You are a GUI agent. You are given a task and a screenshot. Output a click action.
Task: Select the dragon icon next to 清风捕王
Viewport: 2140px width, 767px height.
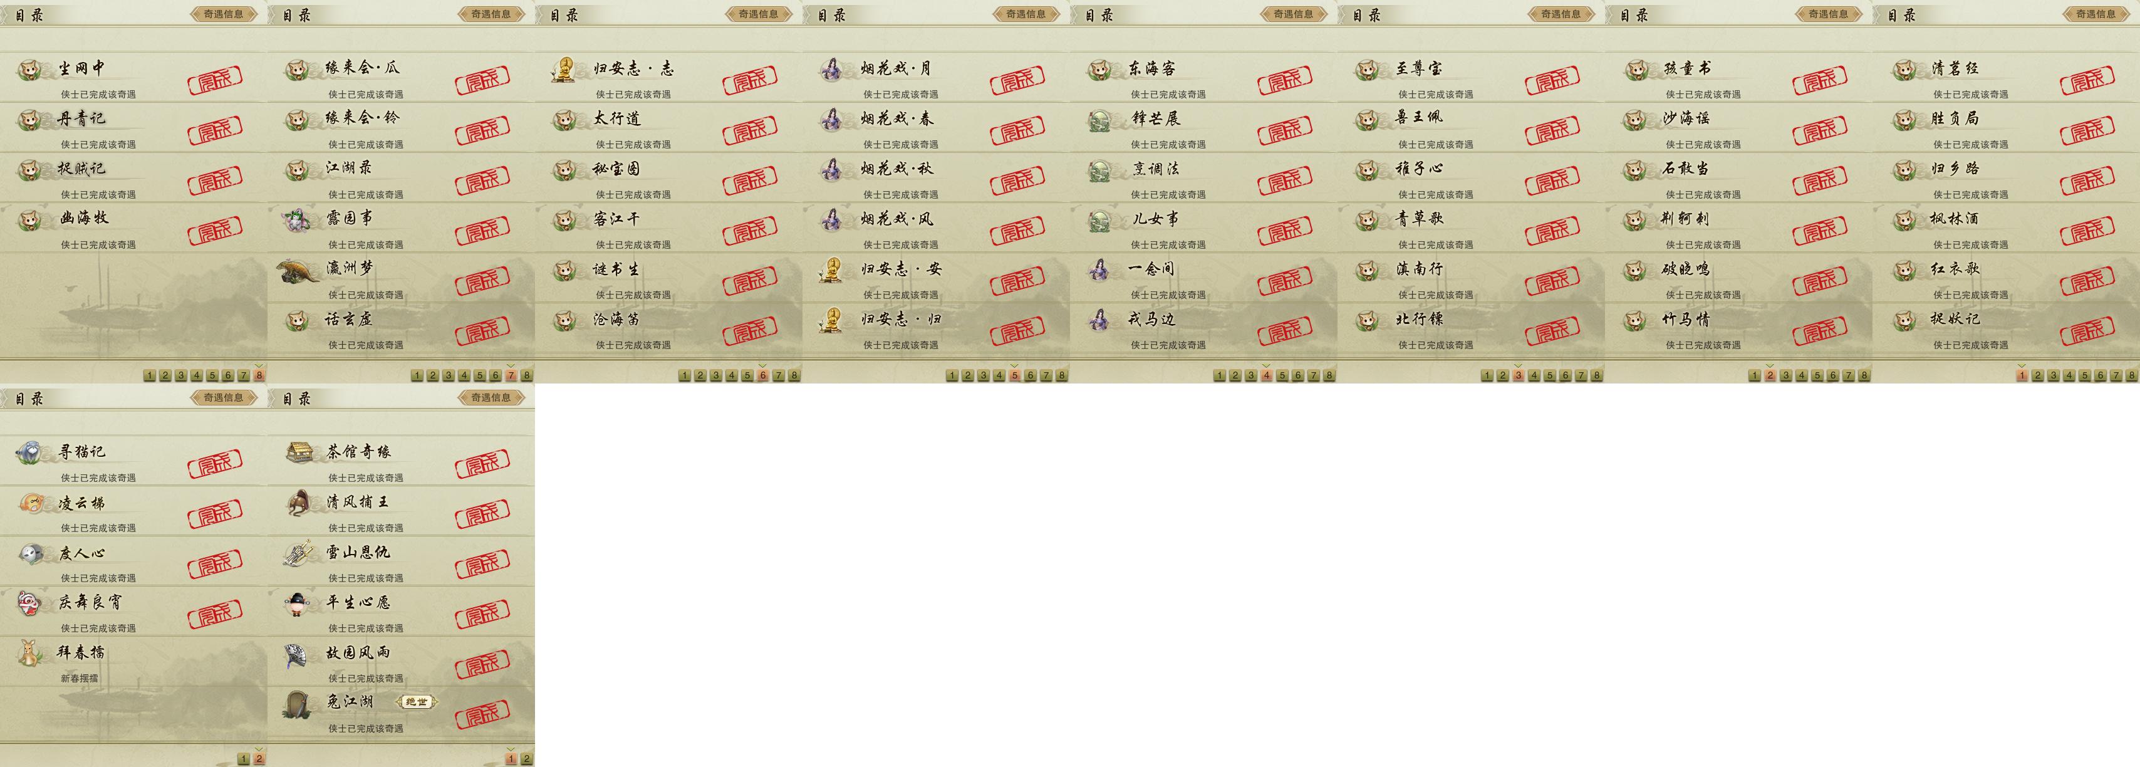coord(298,503)
